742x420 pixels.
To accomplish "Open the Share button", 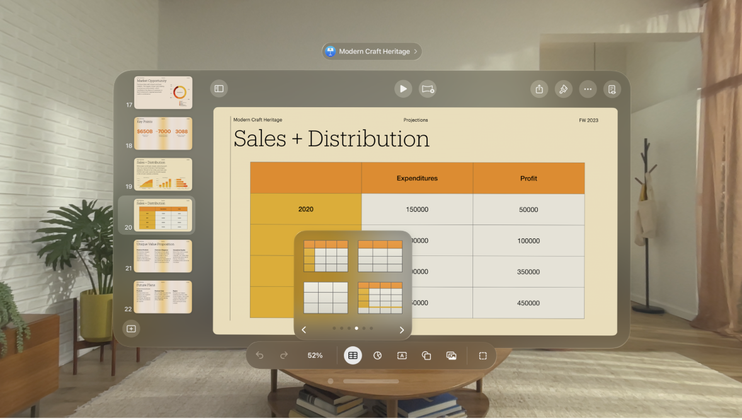I will [x=539, y=89].
